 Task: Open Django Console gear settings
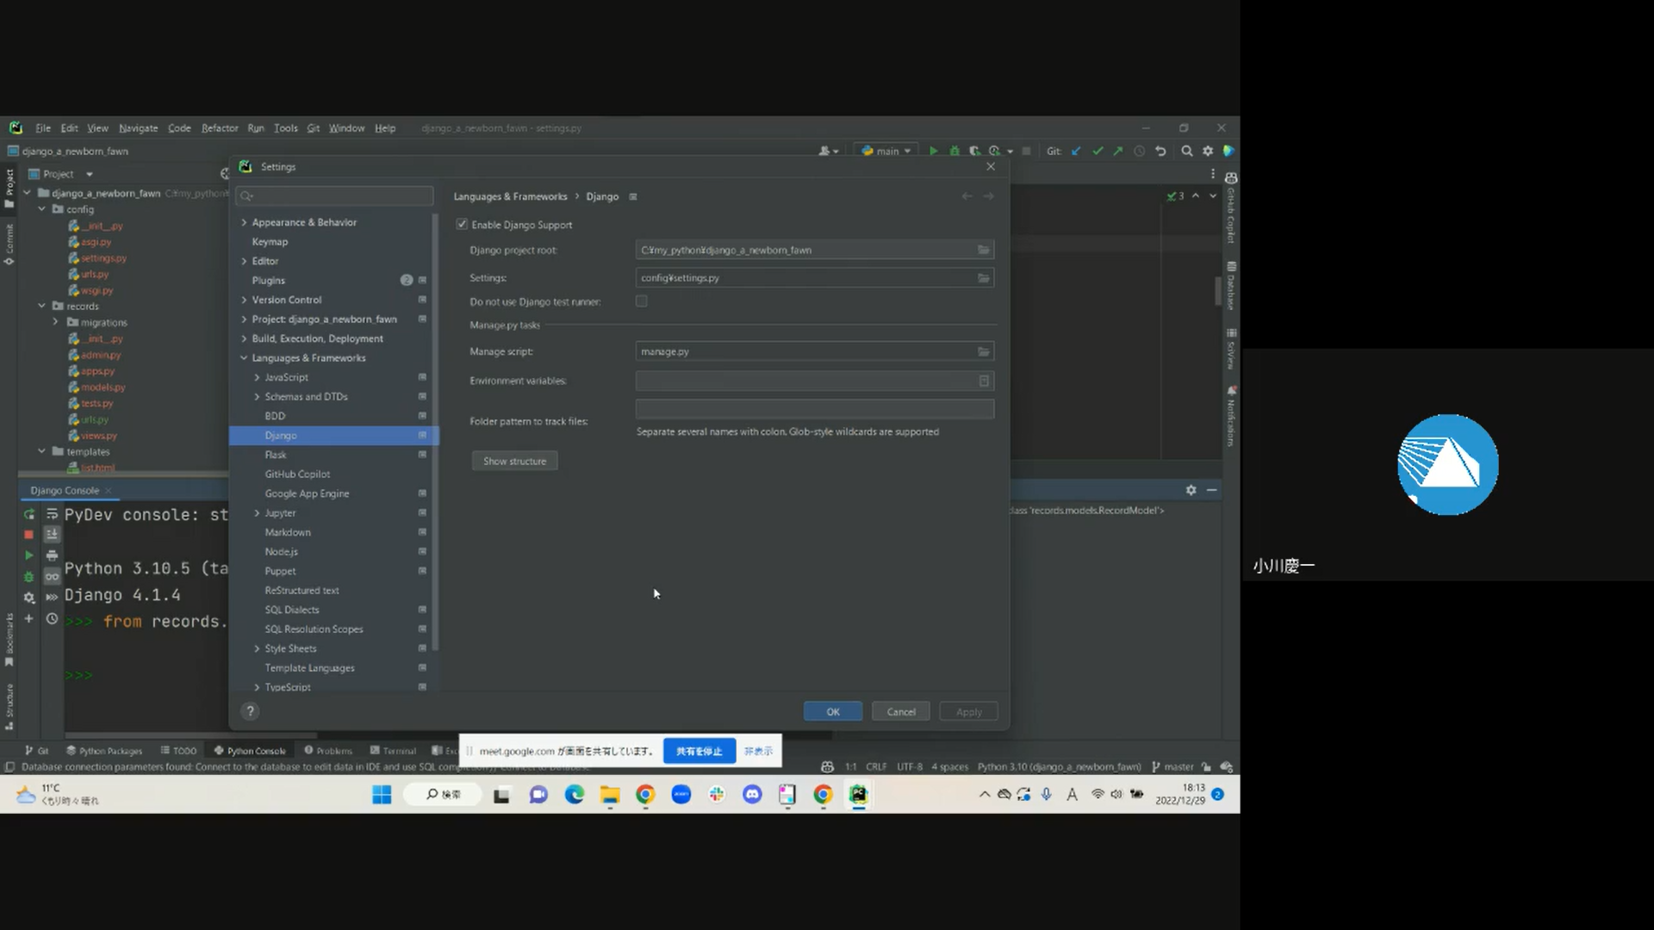[x=1191, y=490]
